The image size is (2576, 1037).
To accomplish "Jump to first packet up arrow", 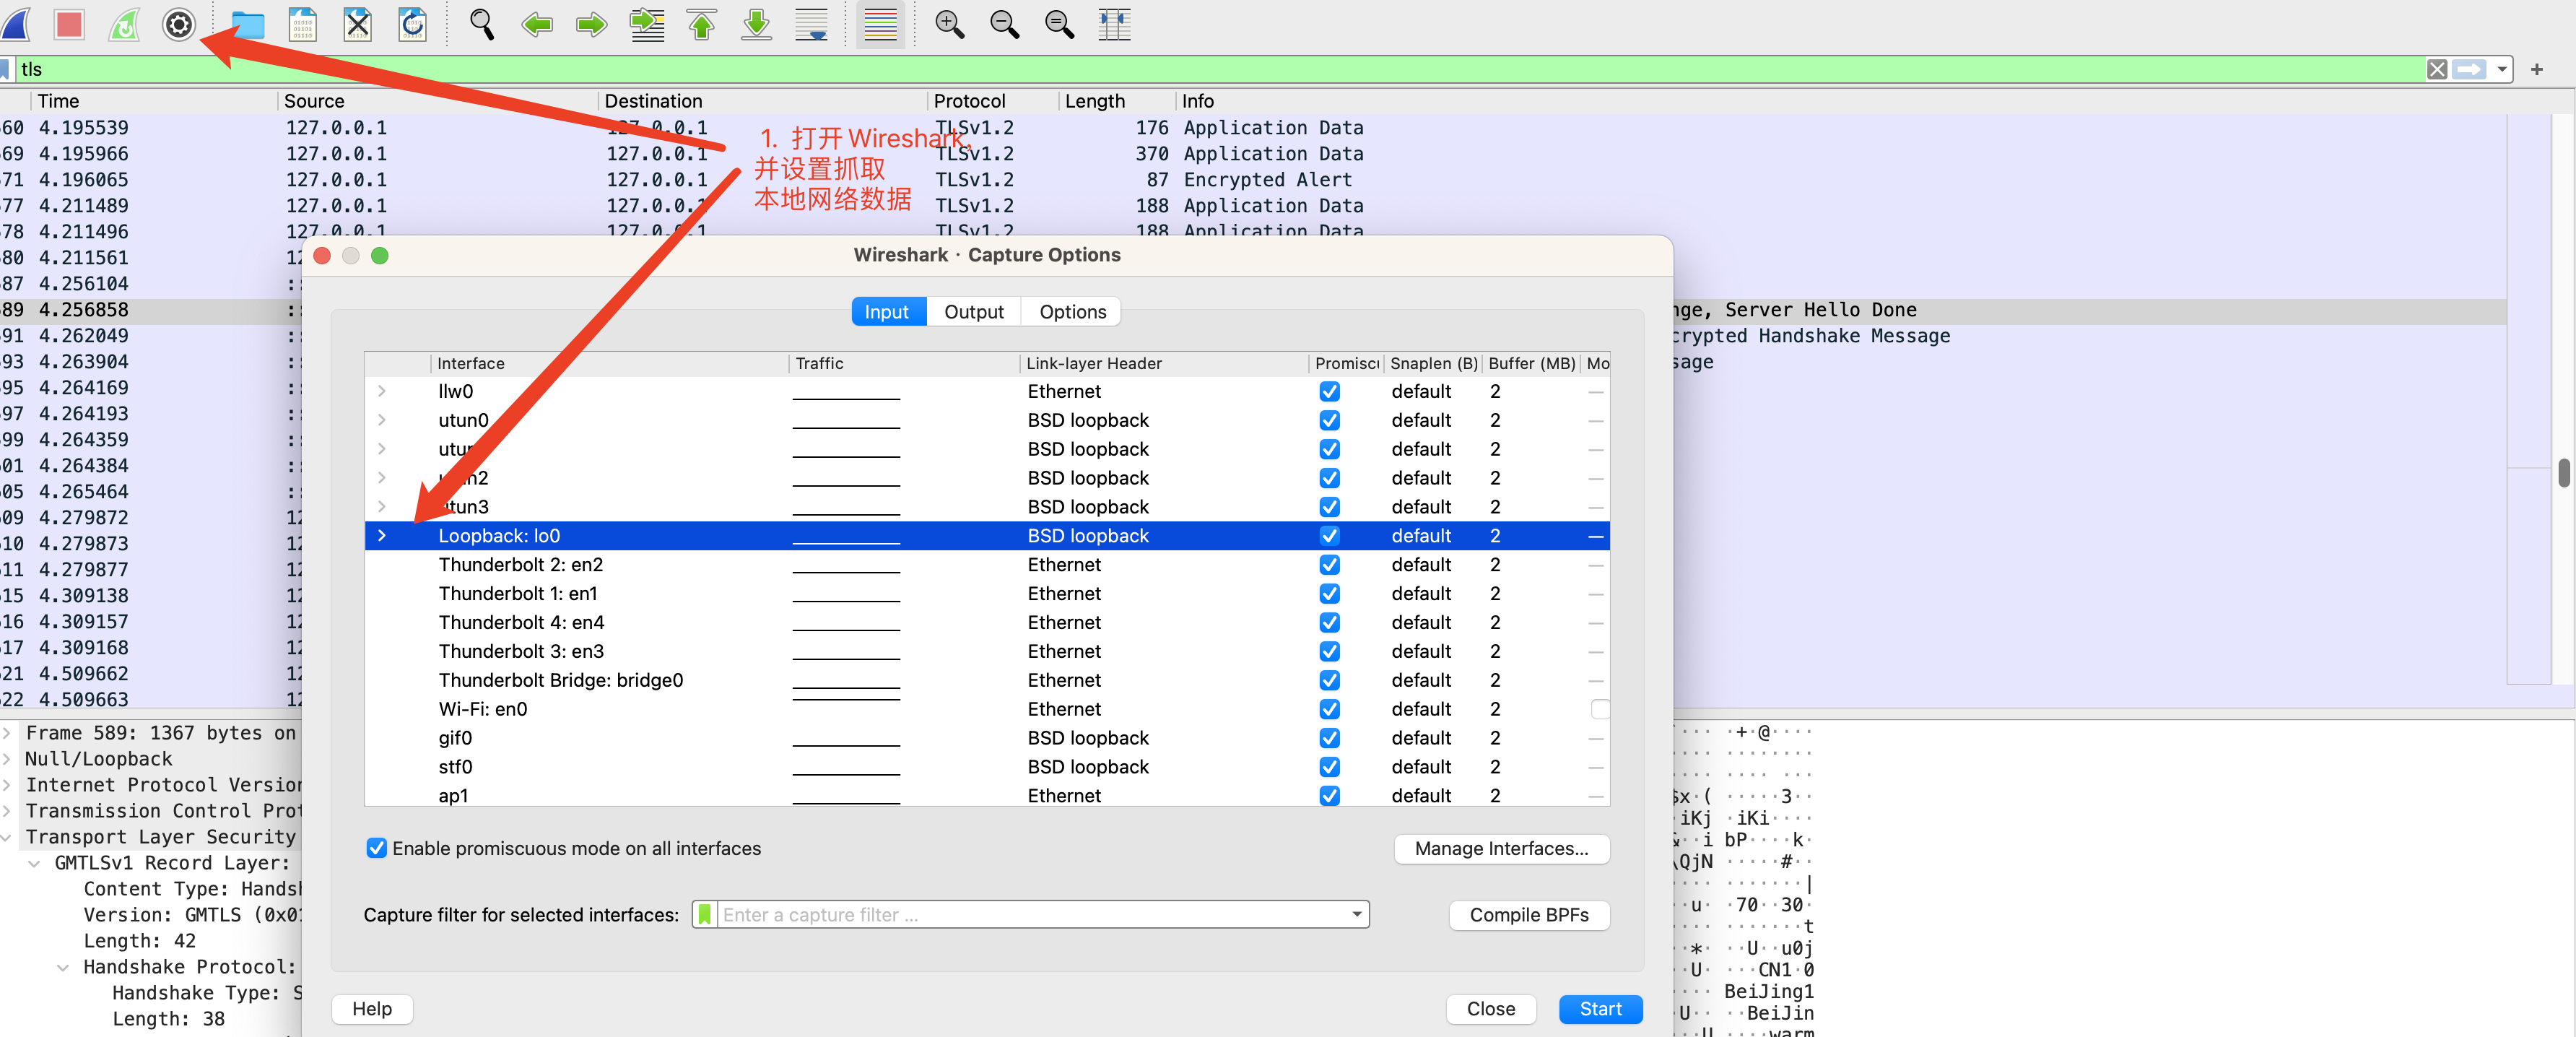I will tap(702, 24).
